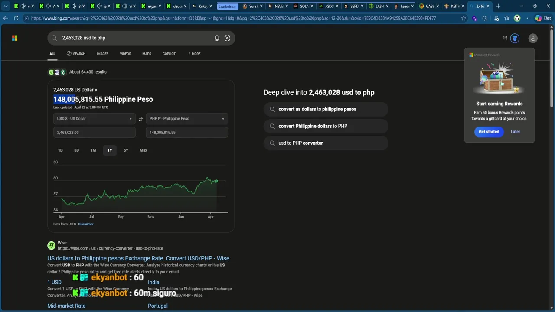Select the 1M chart range
The width and height of the screenshot is (555, 312).
[93, 150]
